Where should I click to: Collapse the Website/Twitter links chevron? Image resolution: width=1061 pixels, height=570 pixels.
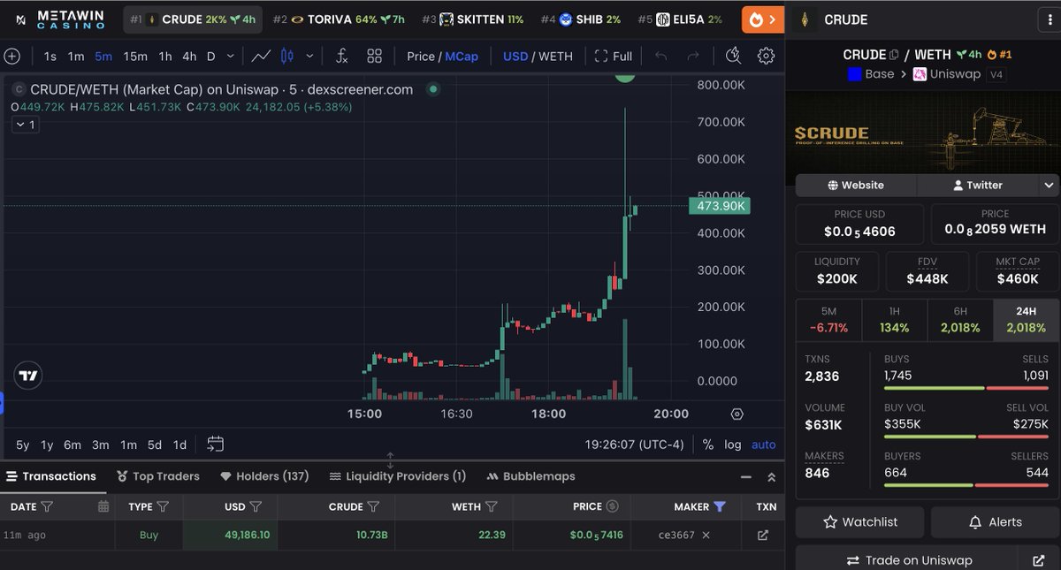[1049, 185]
